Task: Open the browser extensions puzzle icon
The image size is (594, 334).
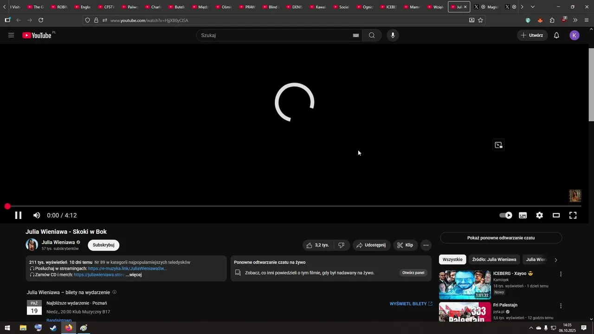Action: tap(552, 20)
